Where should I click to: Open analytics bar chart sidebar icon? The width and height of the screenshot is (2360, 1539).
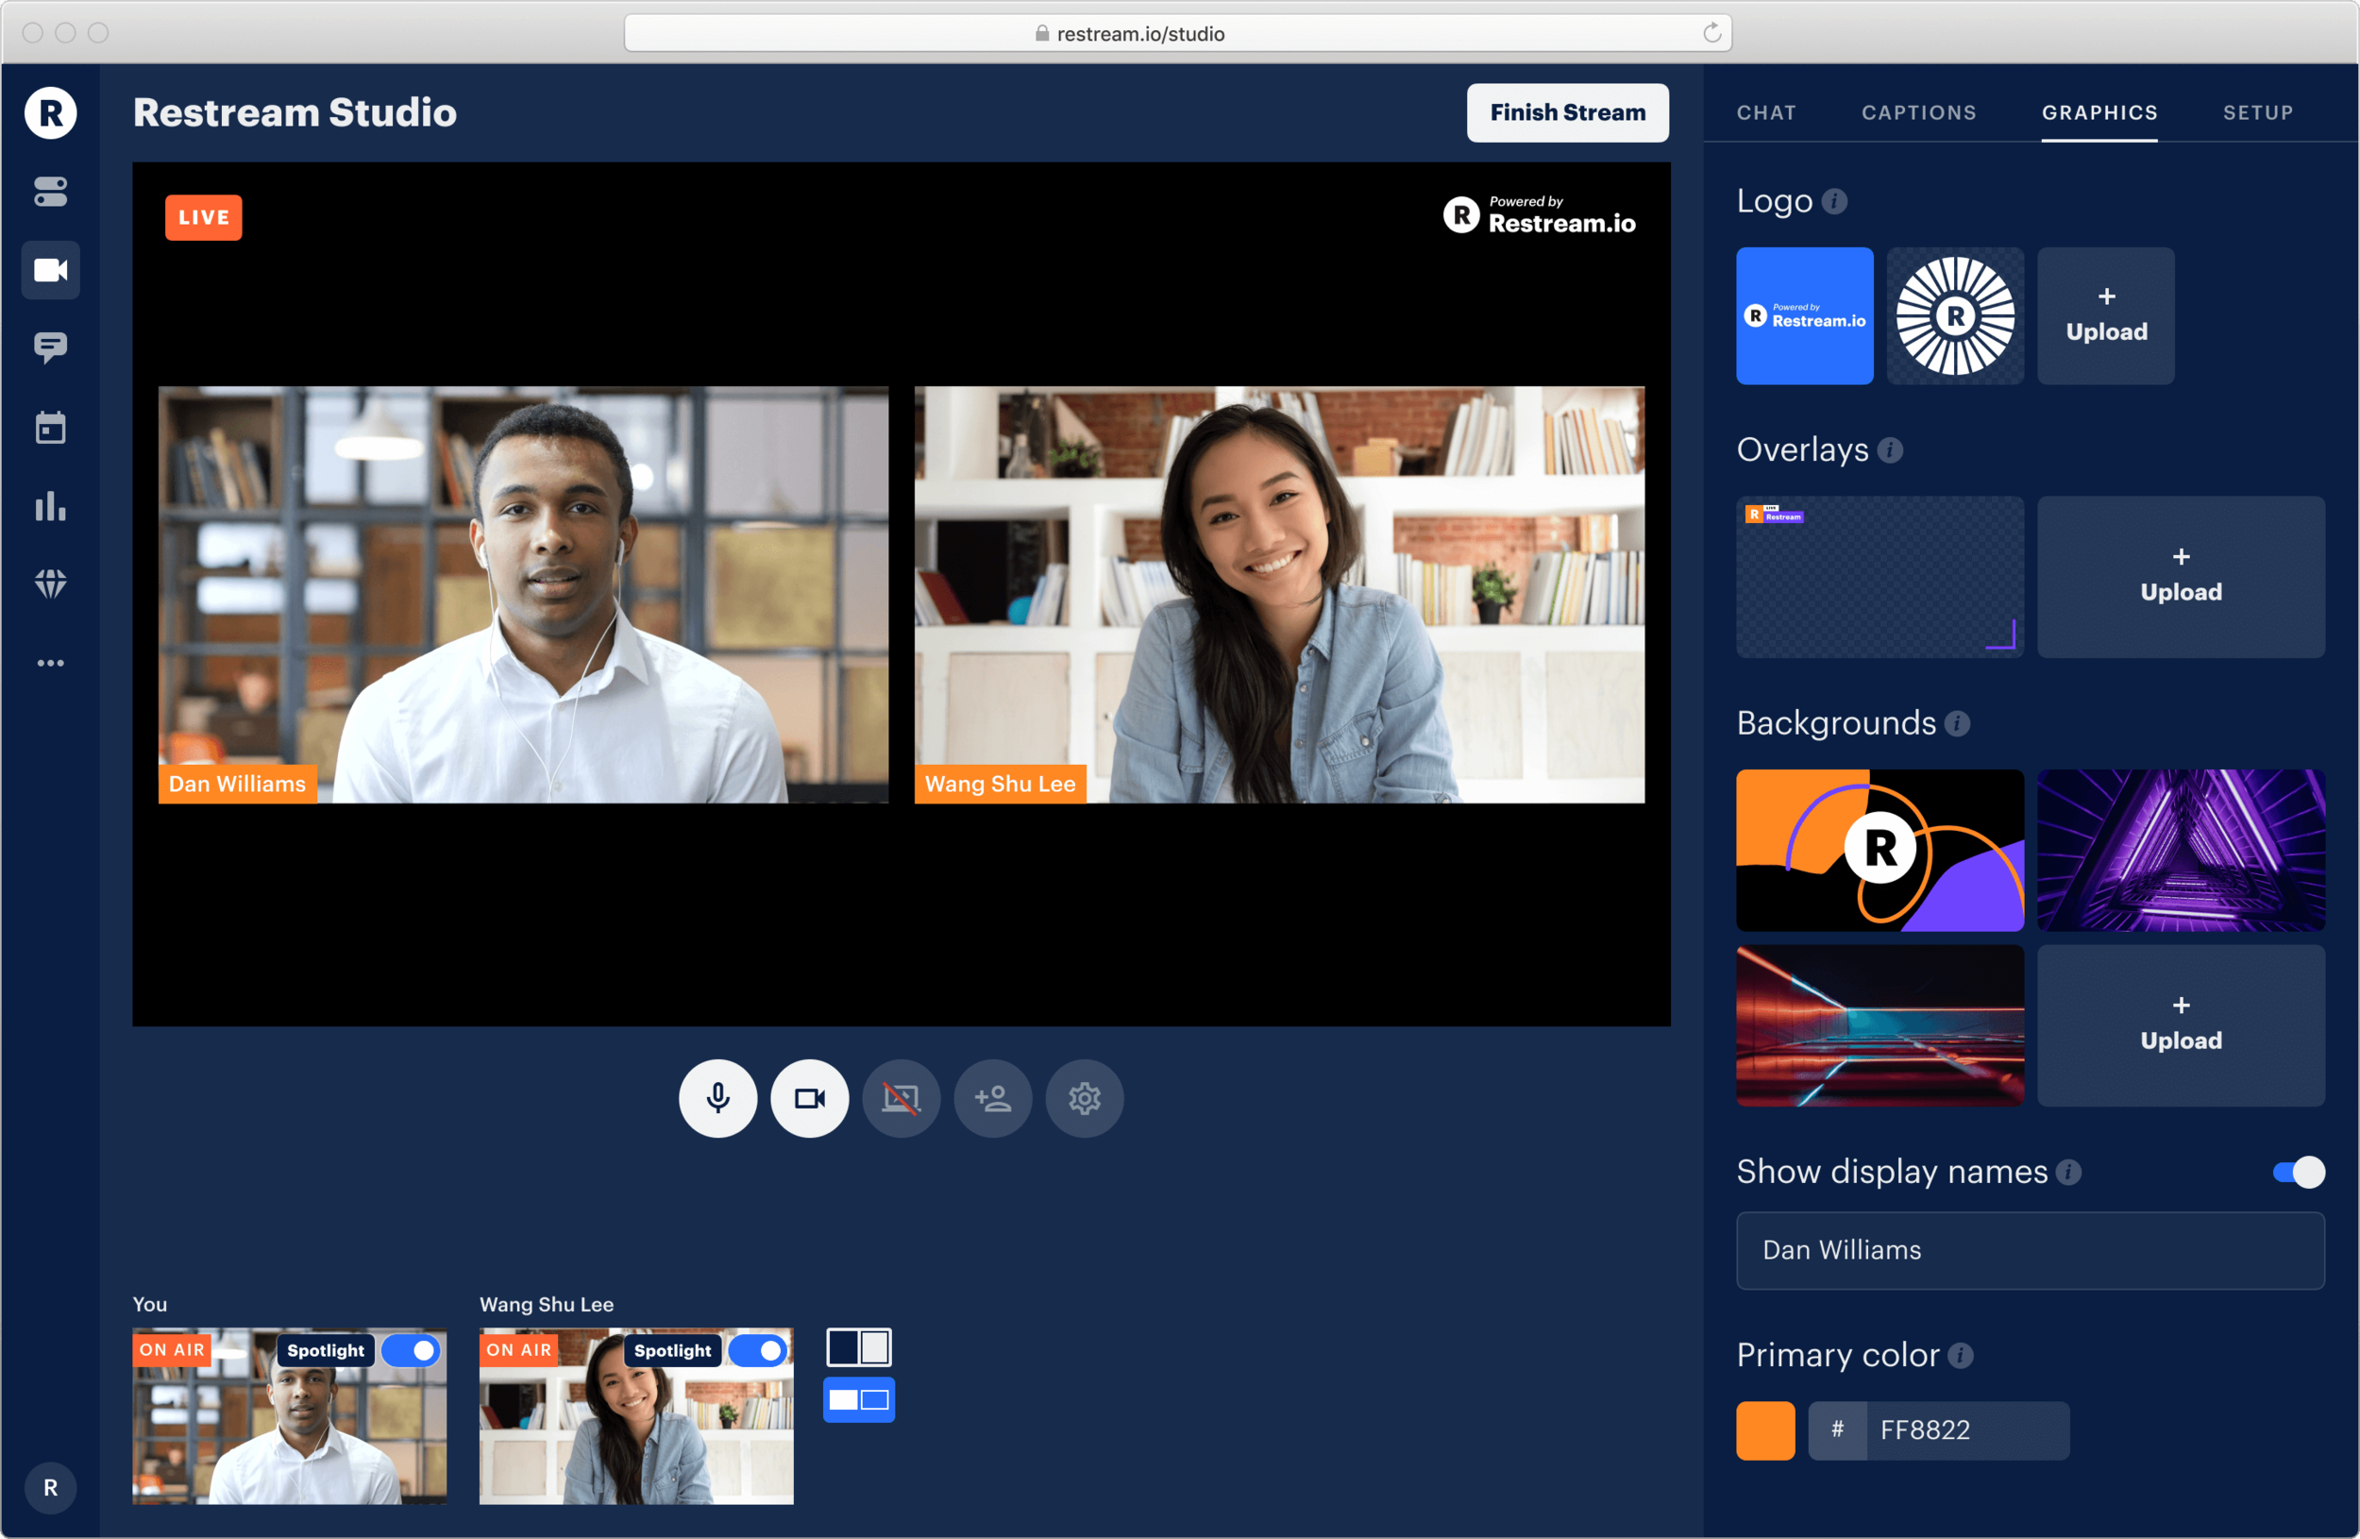[x=51, y=506]
